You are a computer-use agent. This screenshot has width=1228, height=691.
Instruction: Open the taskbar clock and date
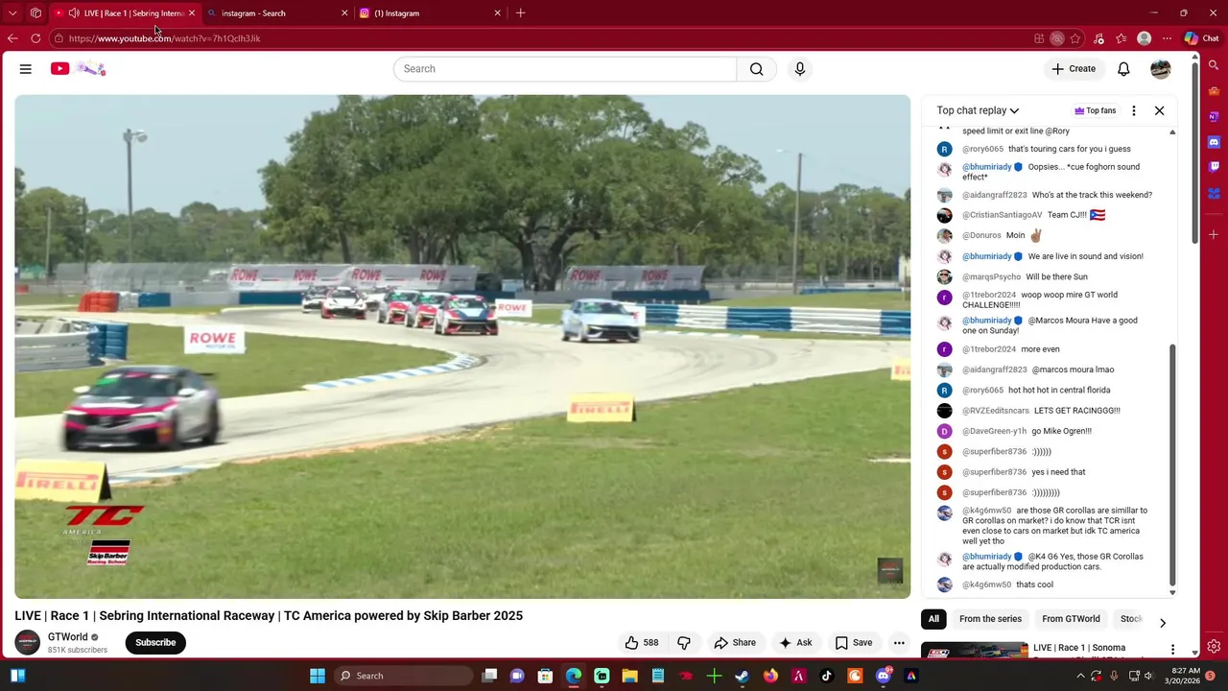click(x=1184, y=676)
